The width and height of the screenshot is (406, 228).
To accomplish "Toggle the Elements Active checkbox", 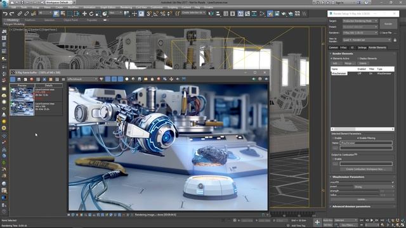I will [x=332, y=59].
